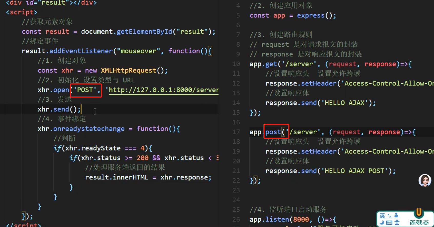The height and width of the screenshot is (227, 434).
Task: Click setHeader on line 12
Action: click(x=319, y=83)
